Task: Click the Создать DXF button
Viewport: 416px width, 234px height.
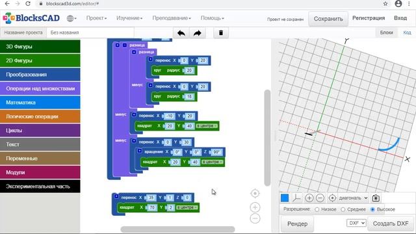Action: [391, 224]
